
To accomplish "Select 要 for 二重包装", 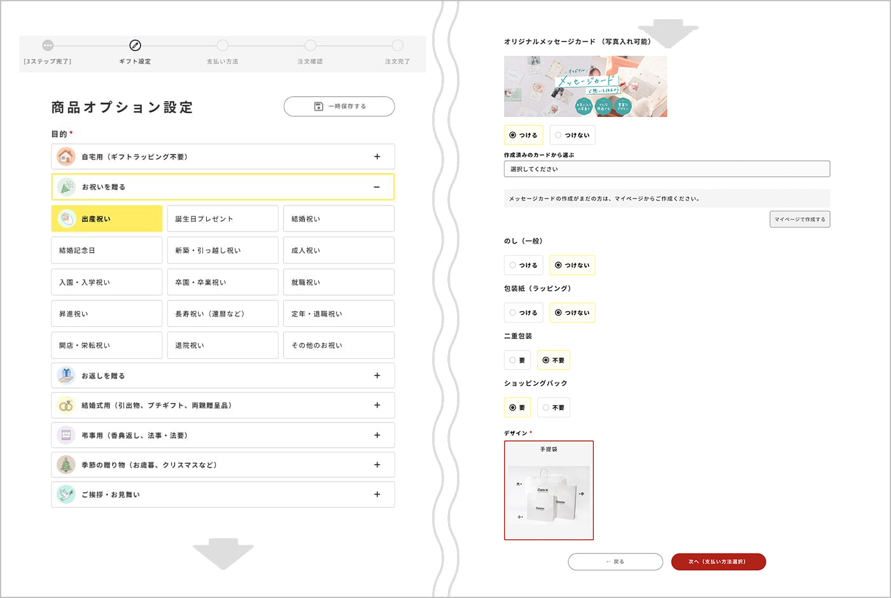I will [x=518, y=360].
